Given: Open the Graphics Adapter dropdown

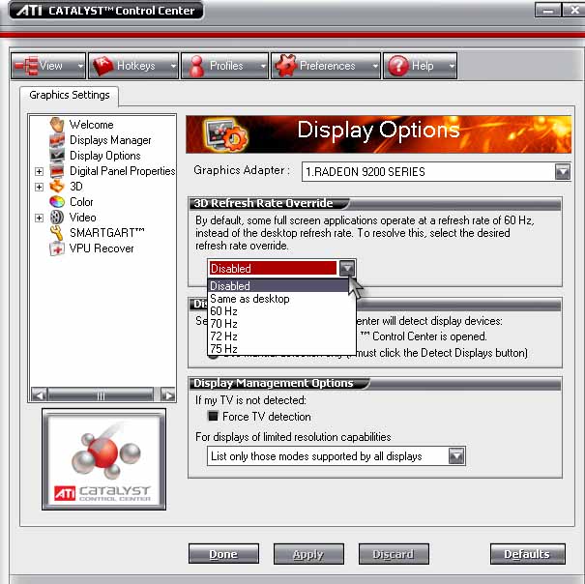Looking at the screenshot, I should click(563, 172).
